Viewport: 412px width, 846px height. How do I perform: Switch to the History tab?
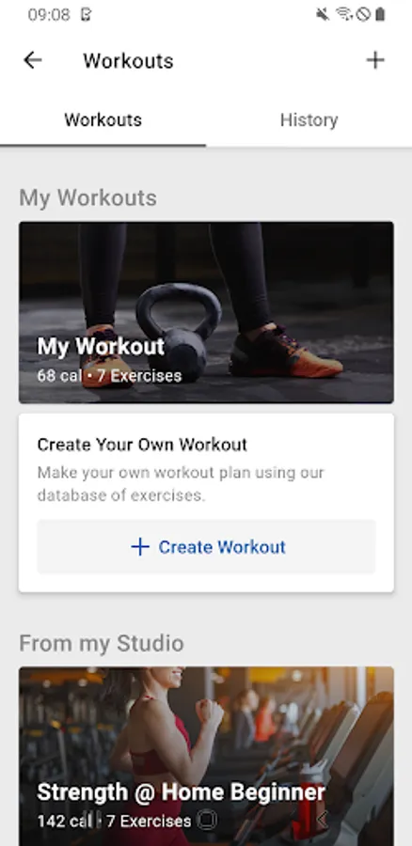tap(309, 119)
